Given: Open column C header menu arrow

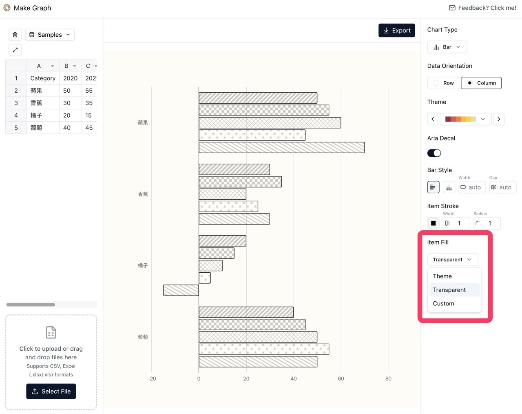Looking at the screenshot, I should [x=95, y=66].
